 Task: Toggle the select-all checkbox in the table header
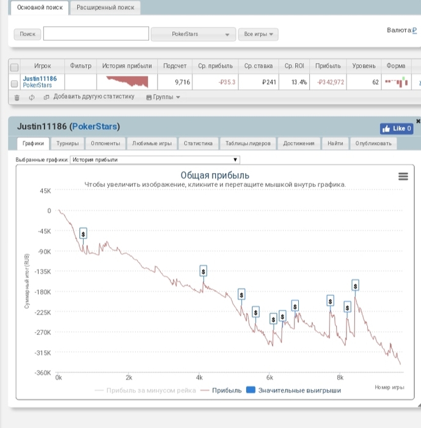[x=14, y=67]
